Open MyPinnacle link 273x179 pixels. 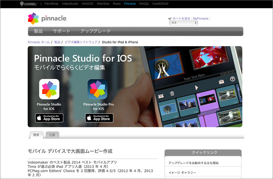pos(201,18)
